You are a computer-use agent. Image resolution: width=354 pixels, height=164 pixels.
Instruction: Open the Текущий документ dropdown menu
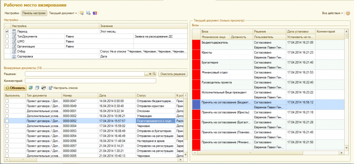(x=63, y=13)
